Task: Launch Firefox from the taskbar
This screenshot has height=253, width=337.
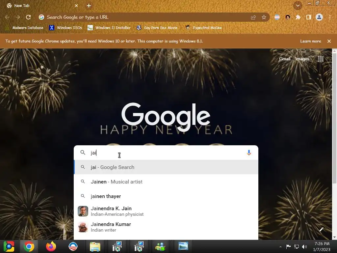Action: click(51, 246)
